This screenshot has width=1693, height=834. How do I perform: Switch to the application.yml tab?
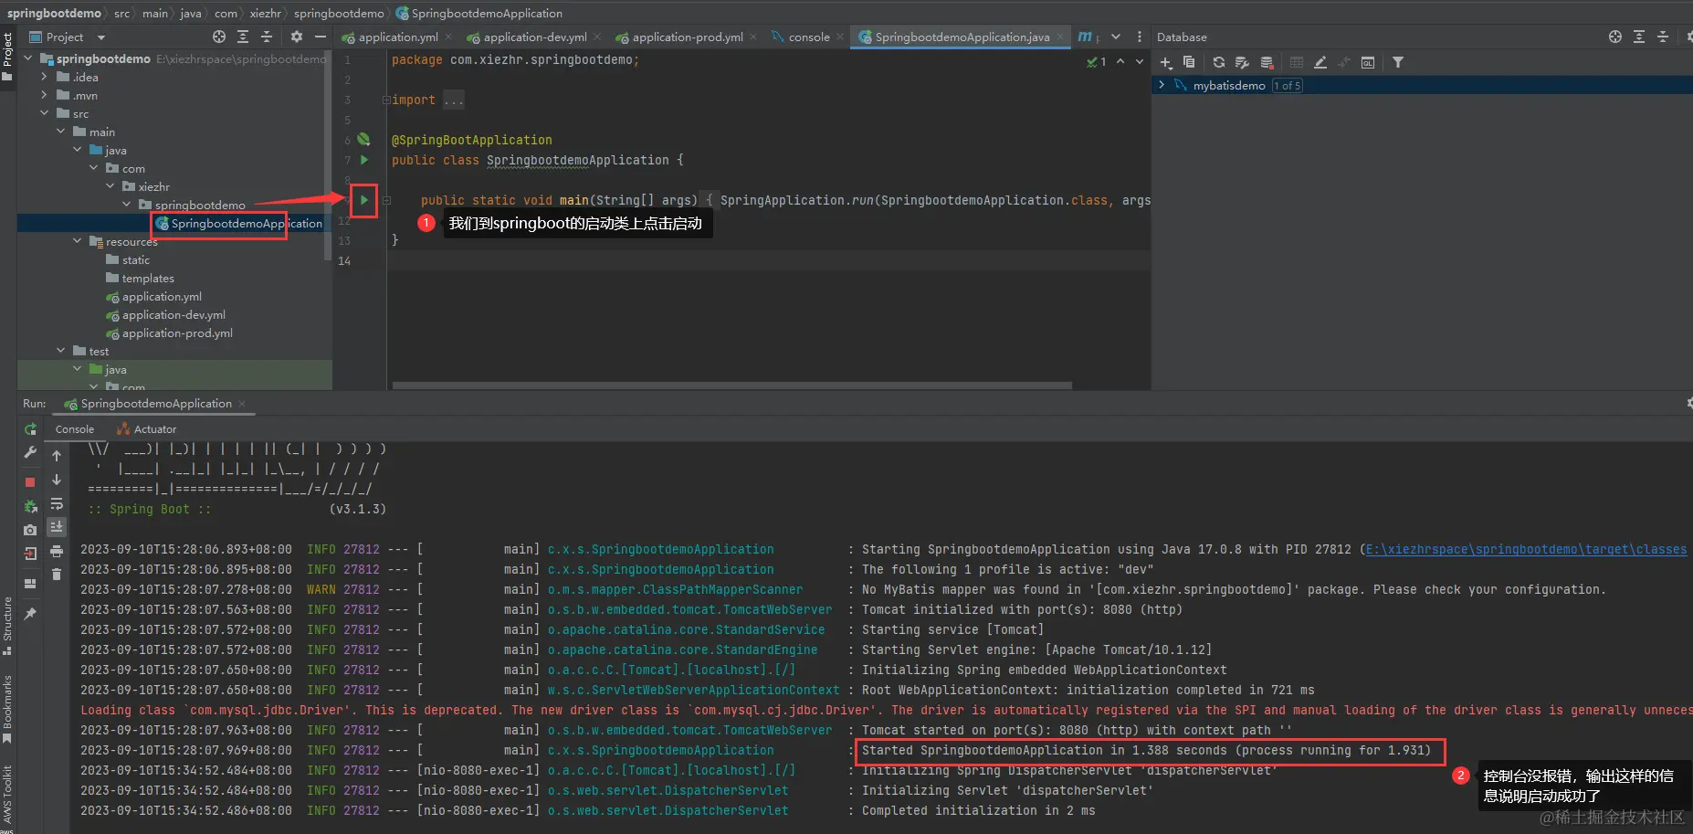click(x=397, y=37)
